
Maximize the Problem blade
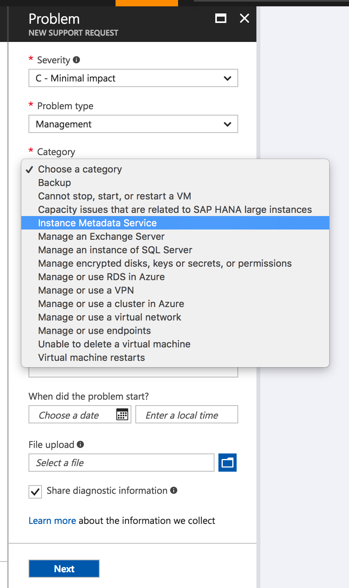click(x=220, y=18)
